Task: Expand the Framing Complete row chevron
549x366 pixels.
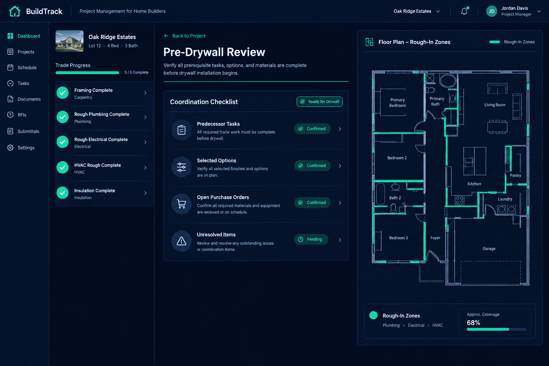Action: click(x=145, y=93)
